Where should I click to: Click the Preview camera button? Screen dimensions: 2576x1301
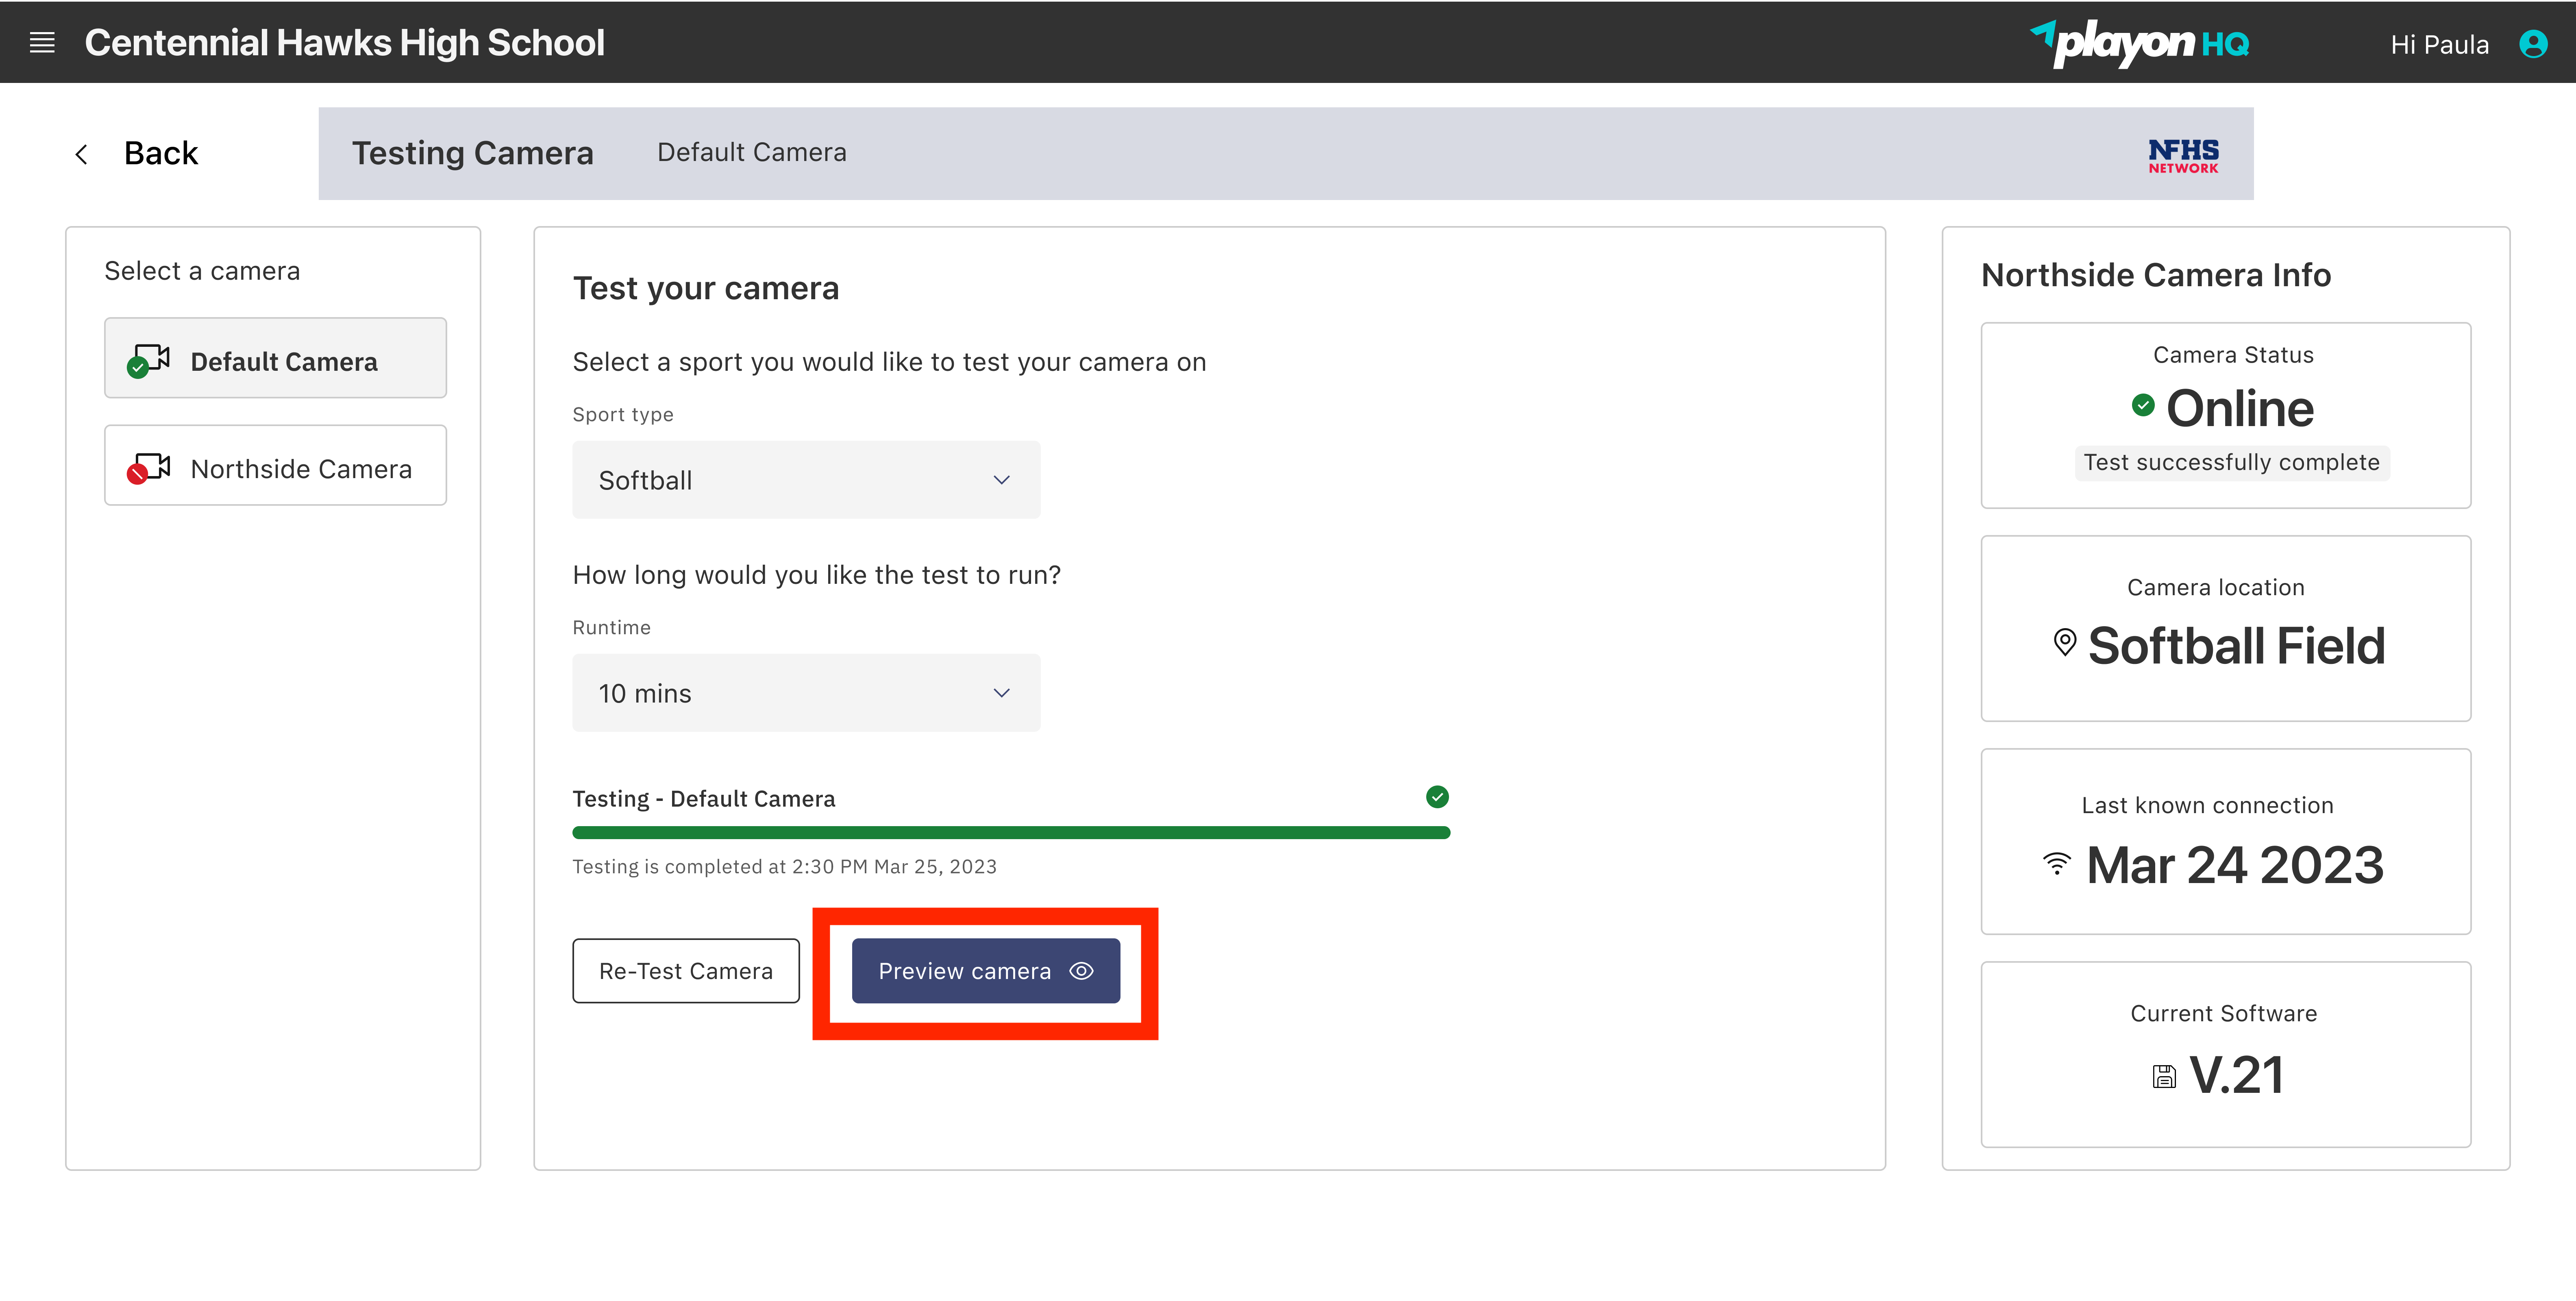click(986, 971)
